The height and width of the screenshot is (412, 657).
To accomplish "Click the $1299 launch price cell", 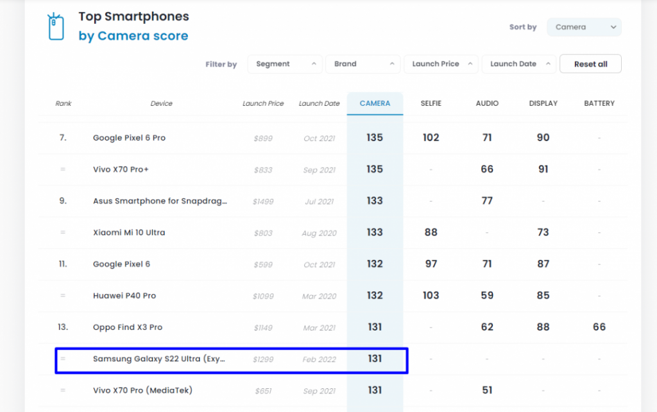I will [263, 359].
